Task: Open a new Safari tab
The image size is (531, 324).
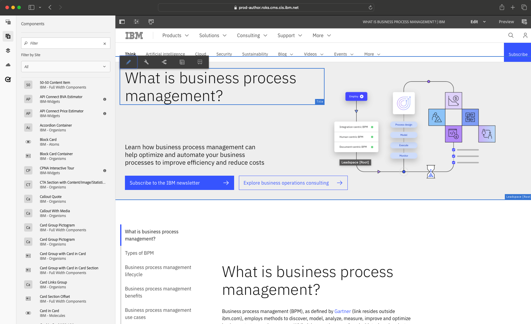Action: [513, 7]
